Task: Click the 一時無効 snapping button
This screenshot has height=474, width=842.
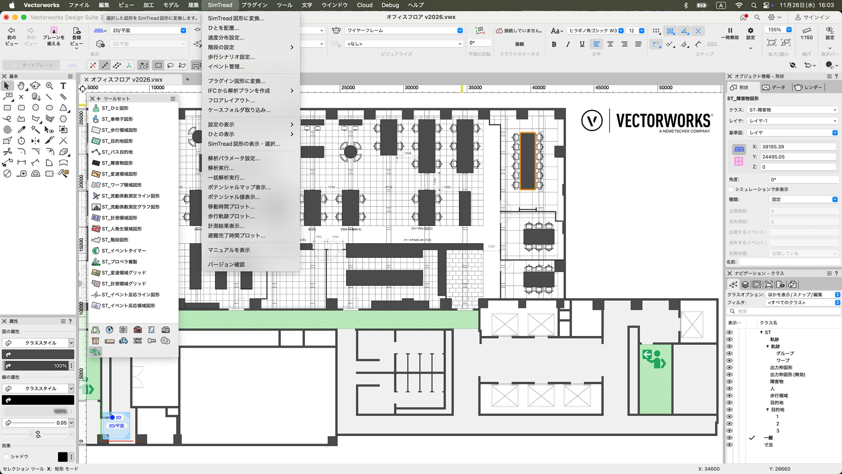Action: coord(730,34)
